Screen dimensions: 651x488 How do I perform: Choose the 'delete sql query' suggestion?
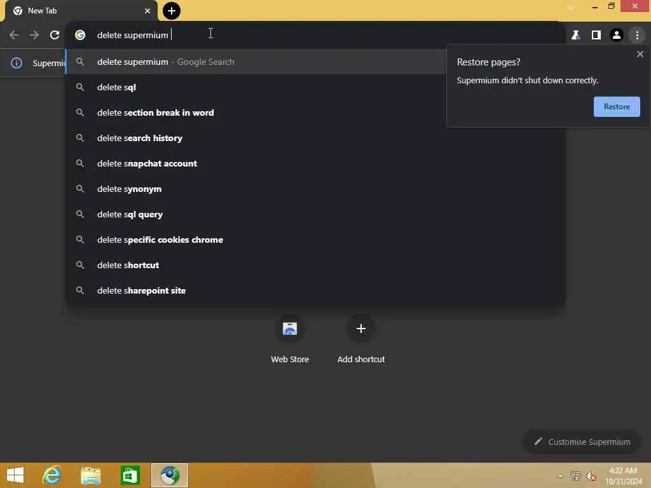(315, 214)
